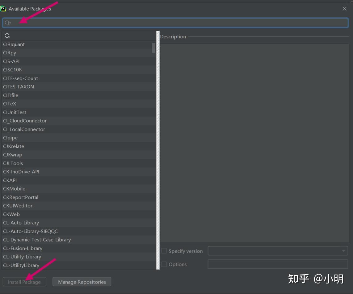
Task: Select the CL-Dynamic-Test-Case-Library package
Action: tap(79, 240)
